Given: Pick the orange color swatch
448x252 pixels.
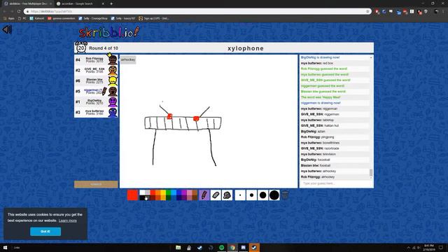Looking at the screenshot, I should point(158,193).
